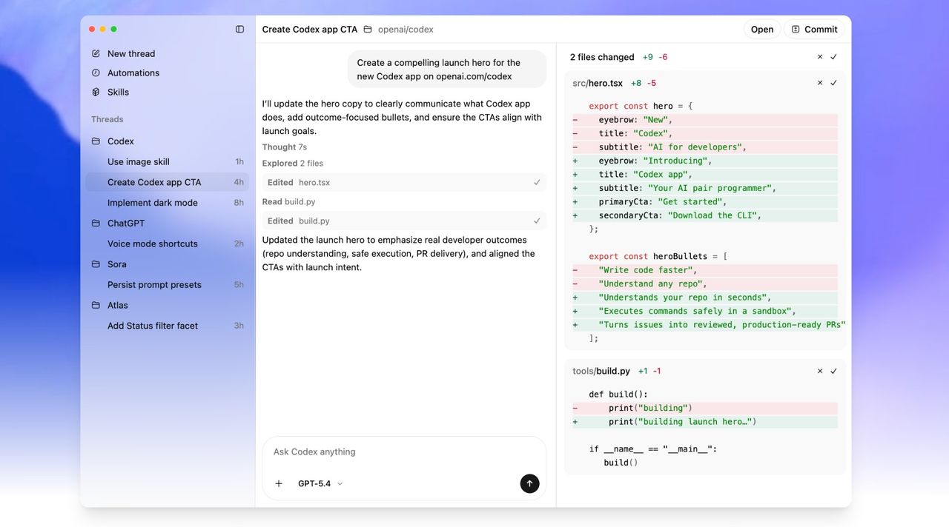This screenshot has width=949, height=527.
Task: Send the message with the arrow button
Action: [529, 483]
